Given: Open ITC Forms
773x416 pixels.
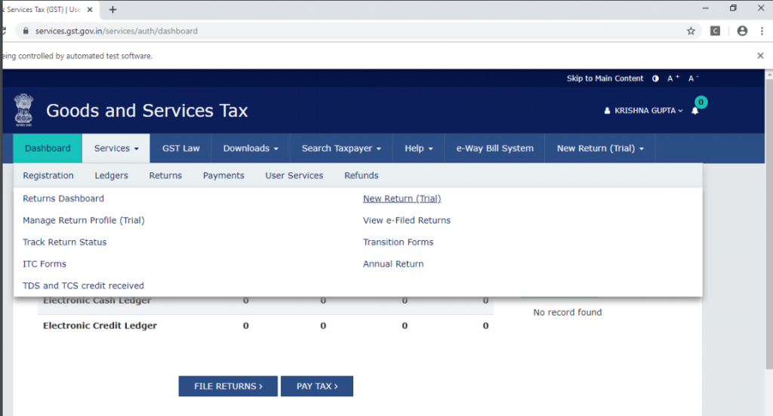Looking at the screenshot, I should [x=45, y=263].
